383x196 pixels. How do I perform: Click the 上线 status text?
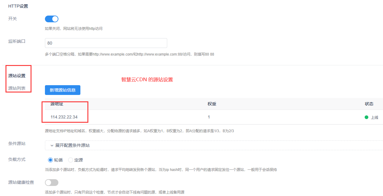click(x=374, y=118)
